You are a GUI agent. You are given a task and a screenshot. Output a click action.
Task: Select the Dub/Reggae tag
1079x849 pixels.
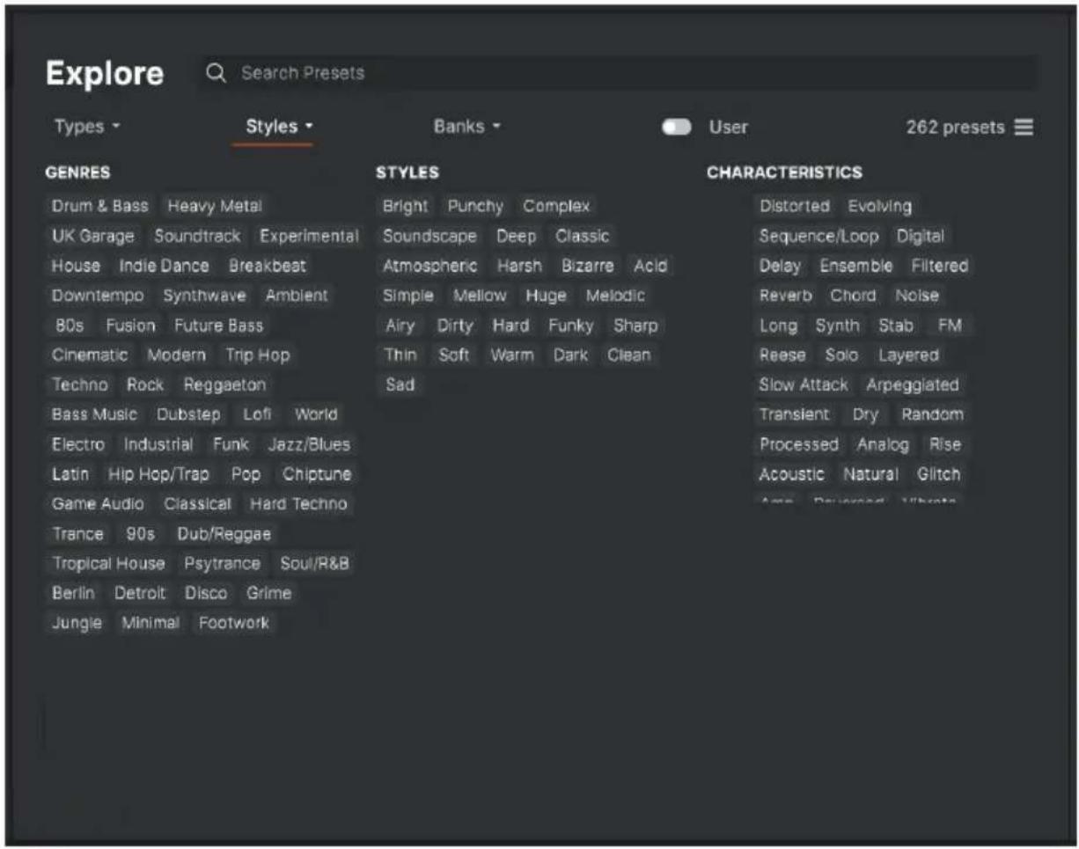(224, 534)
